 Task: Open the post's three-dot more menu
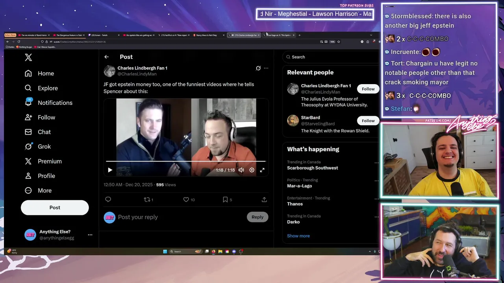pyautogui.click(x=266, y=68)
